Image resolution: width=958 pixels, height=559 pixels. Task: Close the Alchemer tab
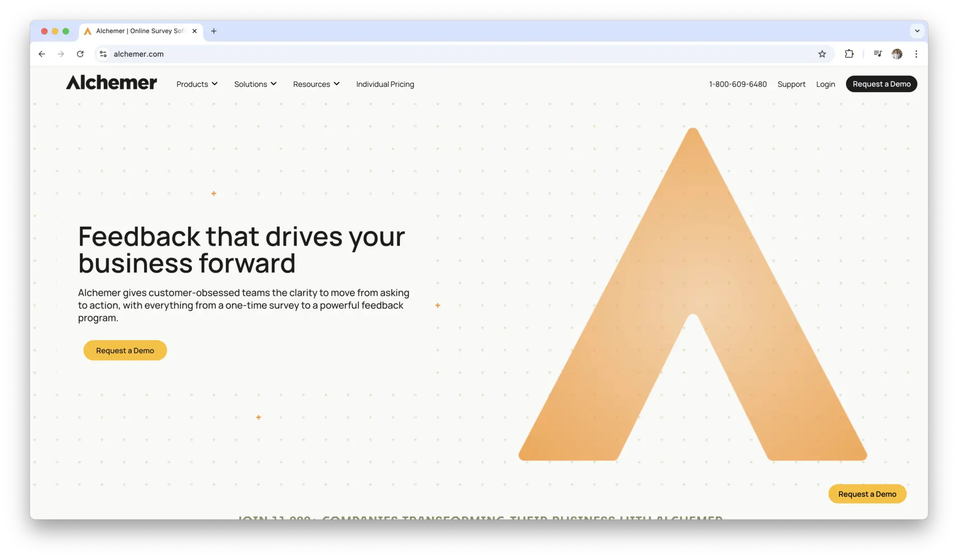[195, 31]
